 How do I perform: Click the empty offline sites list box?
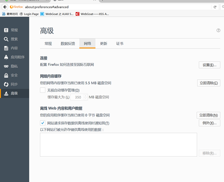pos(118,145)
